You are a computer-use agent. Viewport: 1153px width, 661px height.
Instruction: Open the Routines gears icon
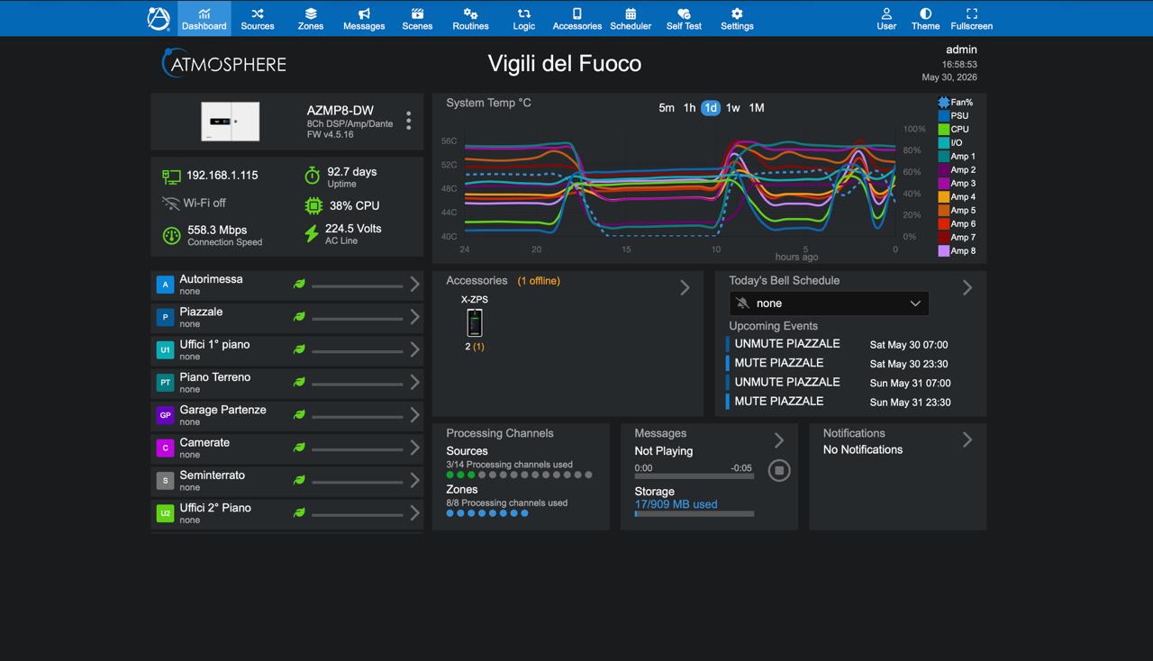click(x=470, y=14)
